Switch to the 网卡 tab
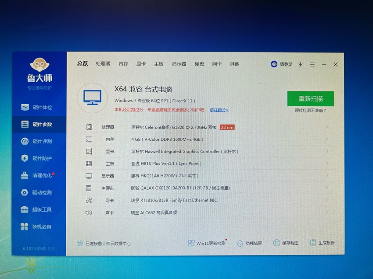 (217, 64)
